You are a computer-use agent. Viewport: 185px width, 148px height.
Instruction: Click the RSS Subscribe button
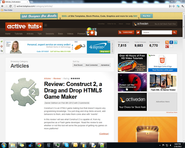click(126, 32)
